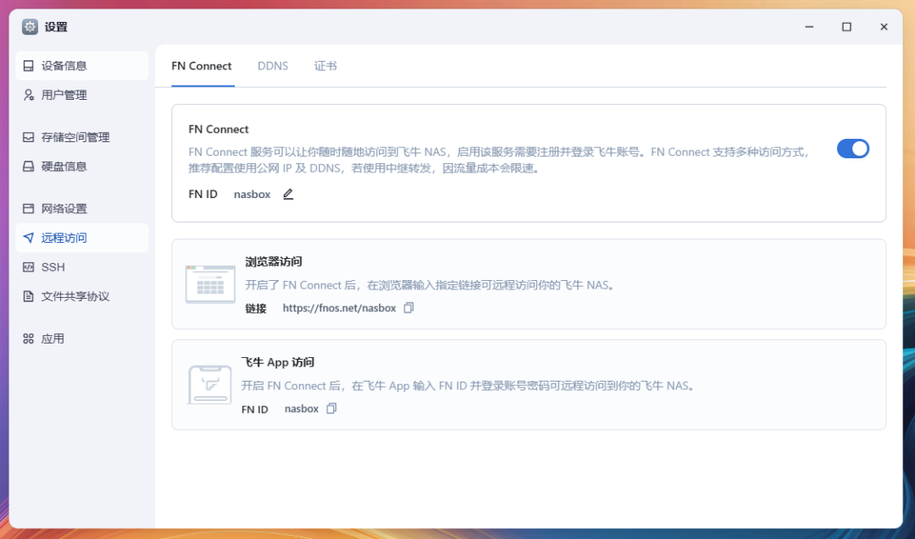Open 网络设置 in the sidebar
915x539 pixels.
point(81,209)
